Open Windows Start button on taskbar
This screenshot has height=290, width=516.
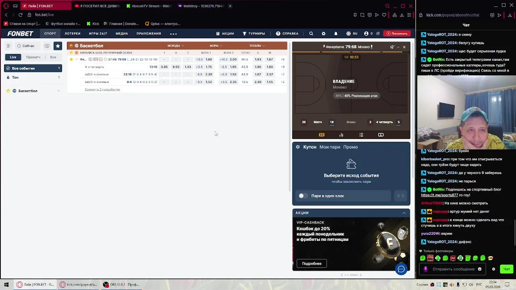6,284
